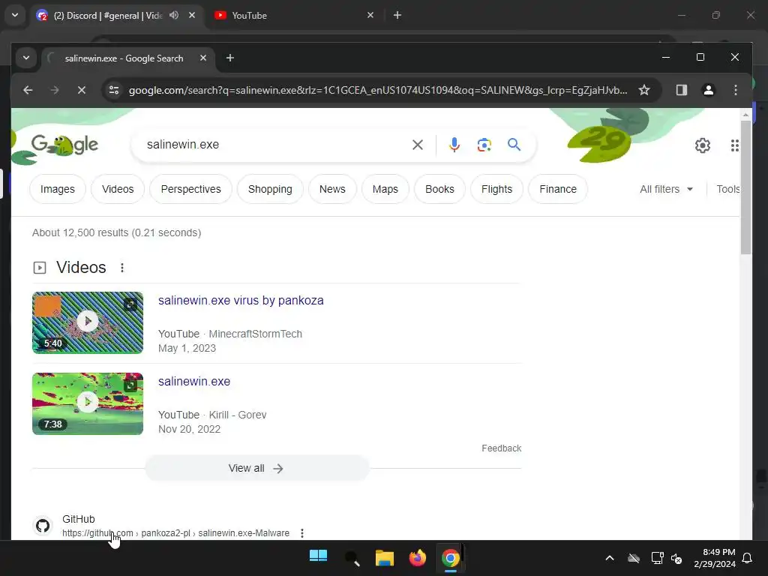The image size is (768, 576).
Task: Open File Explorer from the taskbar
Action: click(385, 558)
